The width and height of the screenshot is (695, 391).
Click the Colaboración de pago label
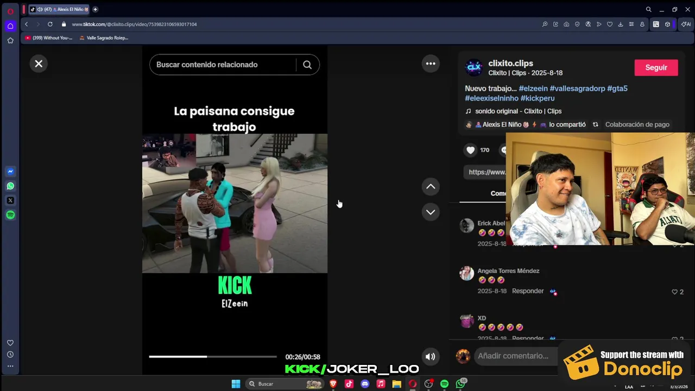tap(637, 124)
